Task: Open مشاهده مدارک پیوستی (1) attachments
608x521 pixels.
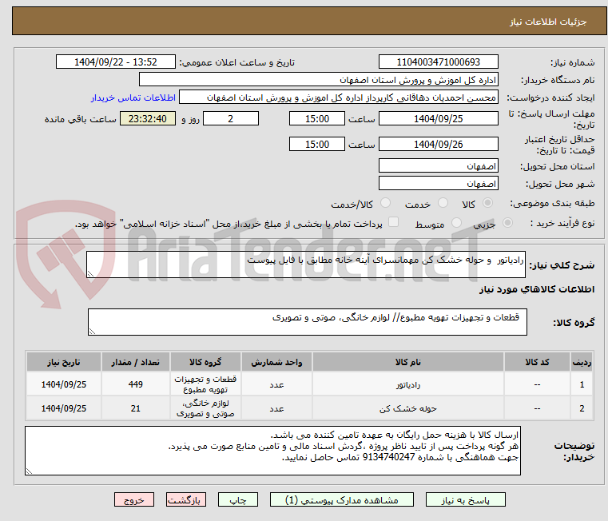Action: (x=342, y=499)
